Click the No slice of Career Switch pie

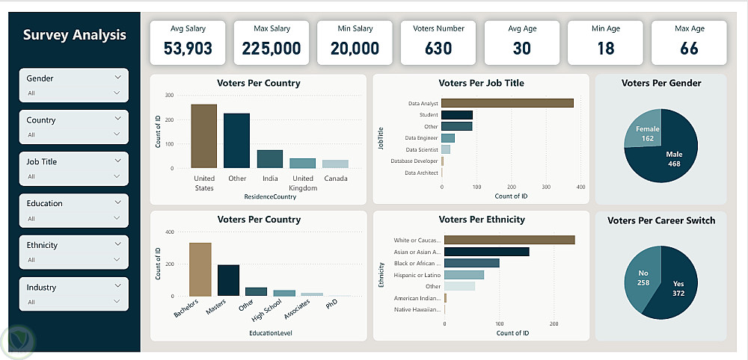point(642,276)
